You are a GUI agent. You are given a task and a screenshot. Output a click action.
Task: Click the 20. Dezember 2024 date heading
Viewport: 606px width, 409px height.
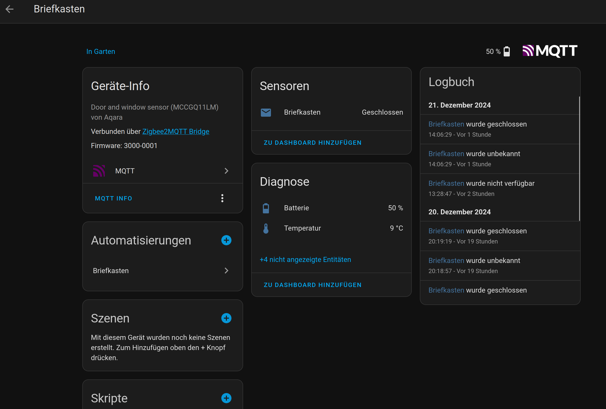point(459,212)
